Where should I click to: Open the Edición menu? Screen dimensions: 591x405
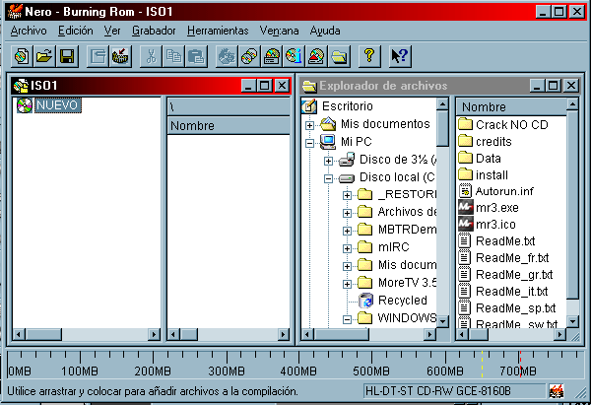(76, 31)
